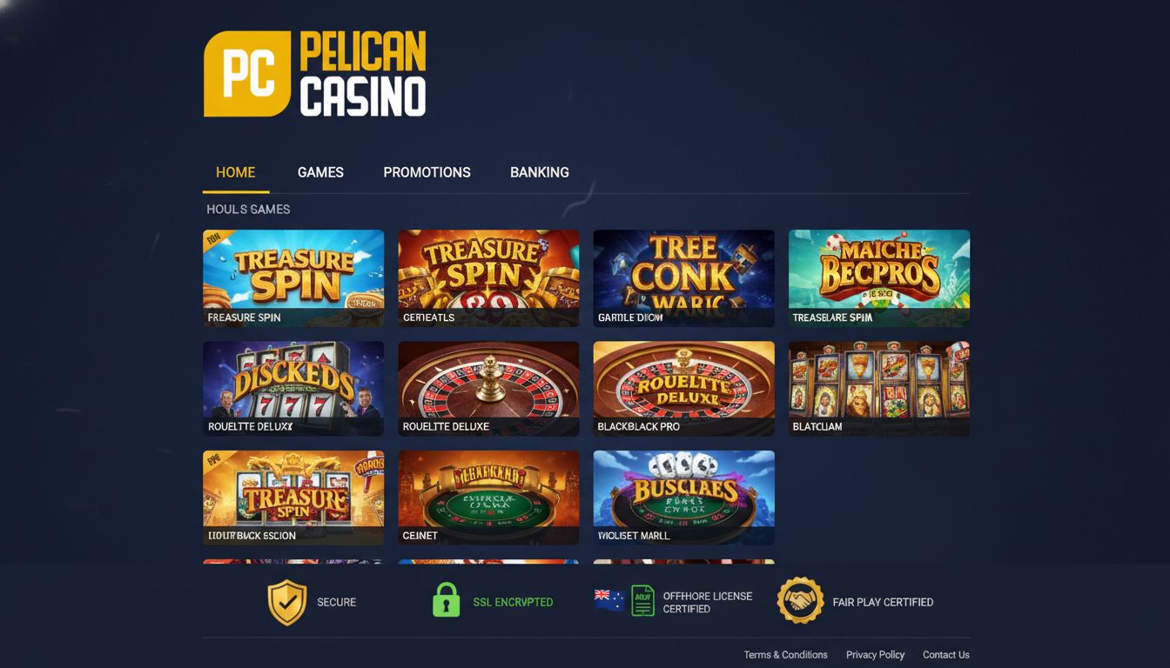Switch to the Games tab

(x=320, y=172)
